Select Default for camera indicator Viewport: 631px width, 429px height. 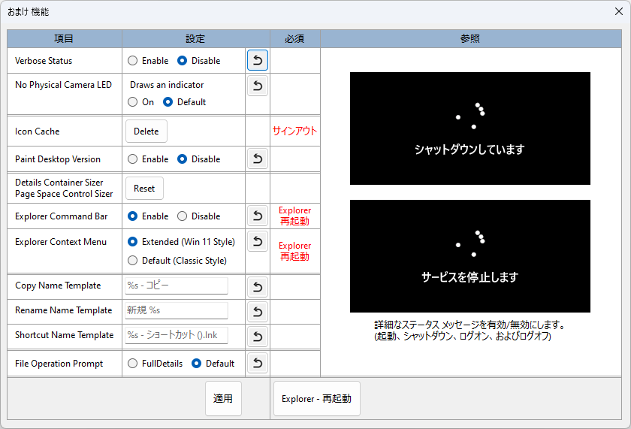pos(184,102)
